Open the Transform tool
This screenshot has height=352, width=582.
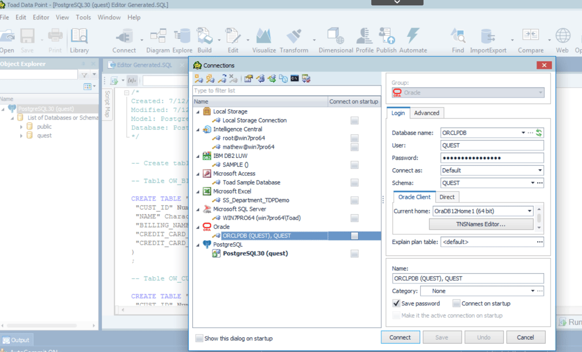click(294, 41)
